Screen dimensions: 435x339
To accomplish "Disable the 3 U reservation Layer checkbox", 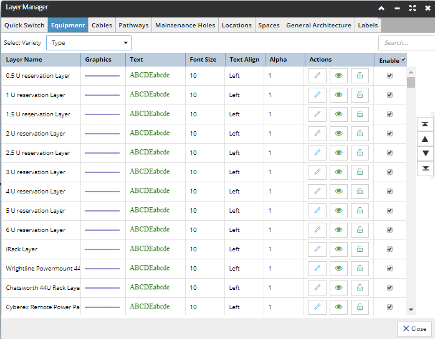I will tap(390, 172).
